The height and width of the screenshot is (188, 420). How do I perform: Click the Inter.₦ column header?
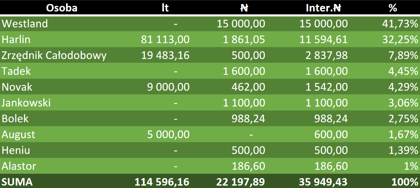pyautogui.click(x=323, y=8)
